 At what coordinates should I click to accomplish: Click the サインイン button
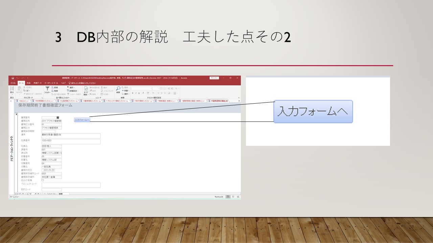(x=214, y=78)
